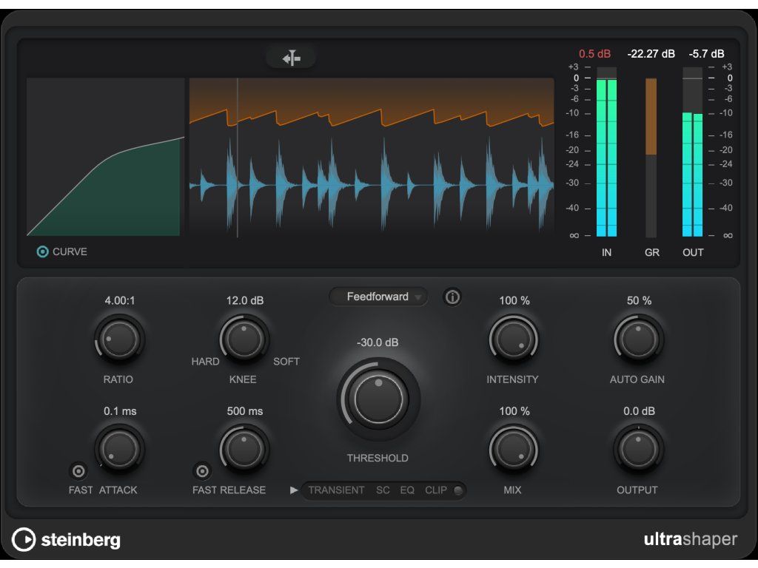
Task: Click the IN level meter
Action: [x=607, y=152]
